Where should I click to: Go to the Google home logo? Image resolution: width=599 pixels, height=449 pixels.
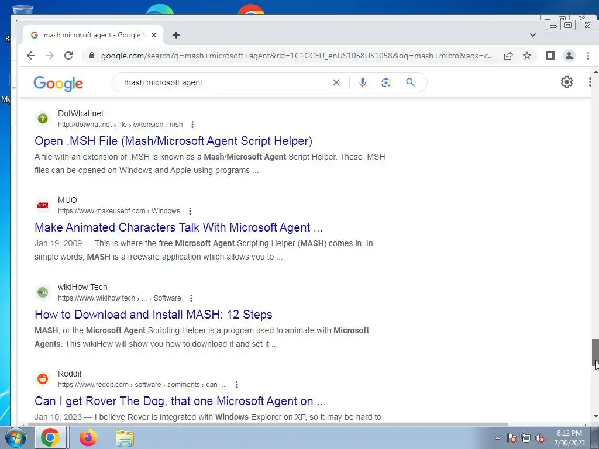tap(58, 83)
